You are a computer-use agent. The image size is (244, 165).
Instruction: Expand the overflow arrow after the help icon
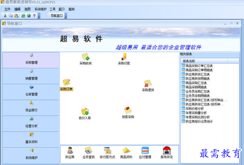tap(39, 16)
